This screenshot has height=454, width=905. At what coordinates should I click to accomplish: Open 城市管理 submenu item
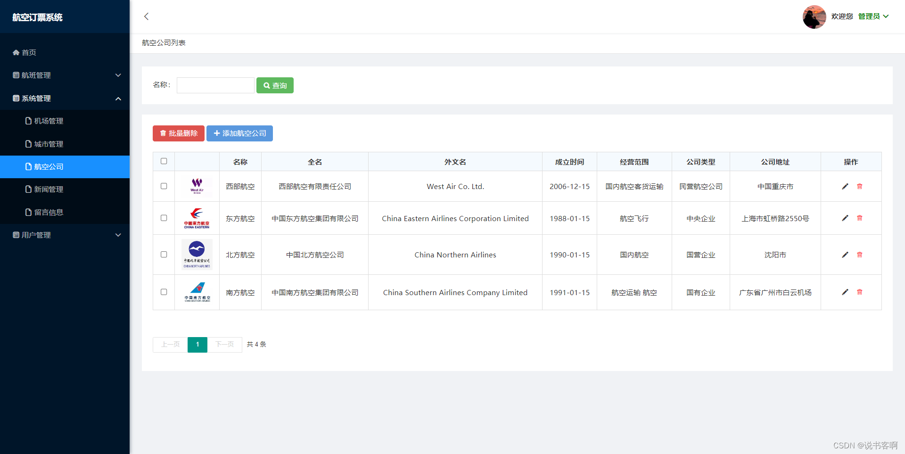point(65,144)
